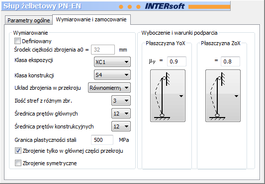Expand the ZoX support scheme dropdown arrow

(x=236, y=96)
